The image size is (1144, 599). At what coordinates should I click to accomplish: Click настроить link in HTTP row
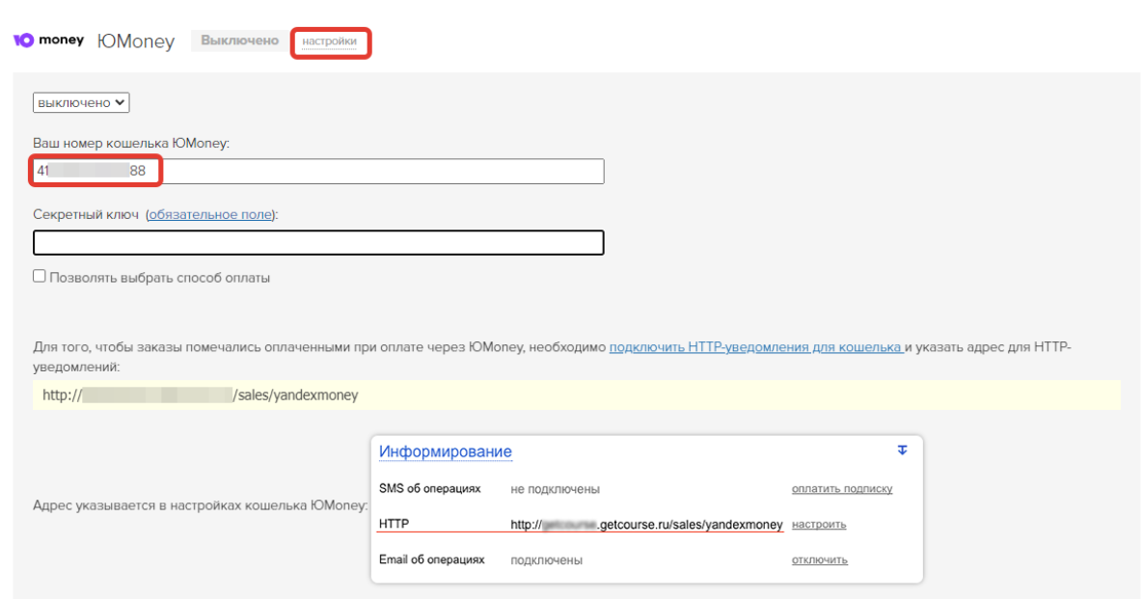click(x=819, y=525)
